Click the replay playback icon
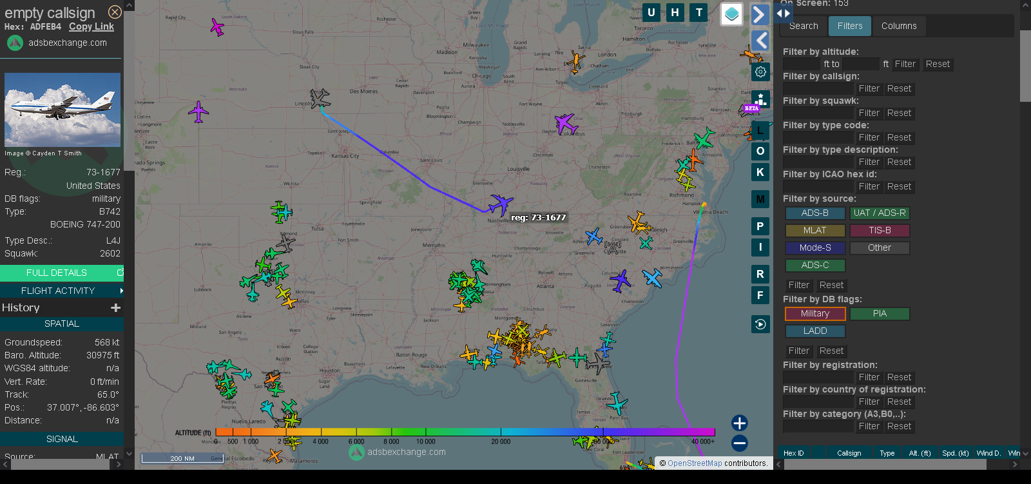 760,324
